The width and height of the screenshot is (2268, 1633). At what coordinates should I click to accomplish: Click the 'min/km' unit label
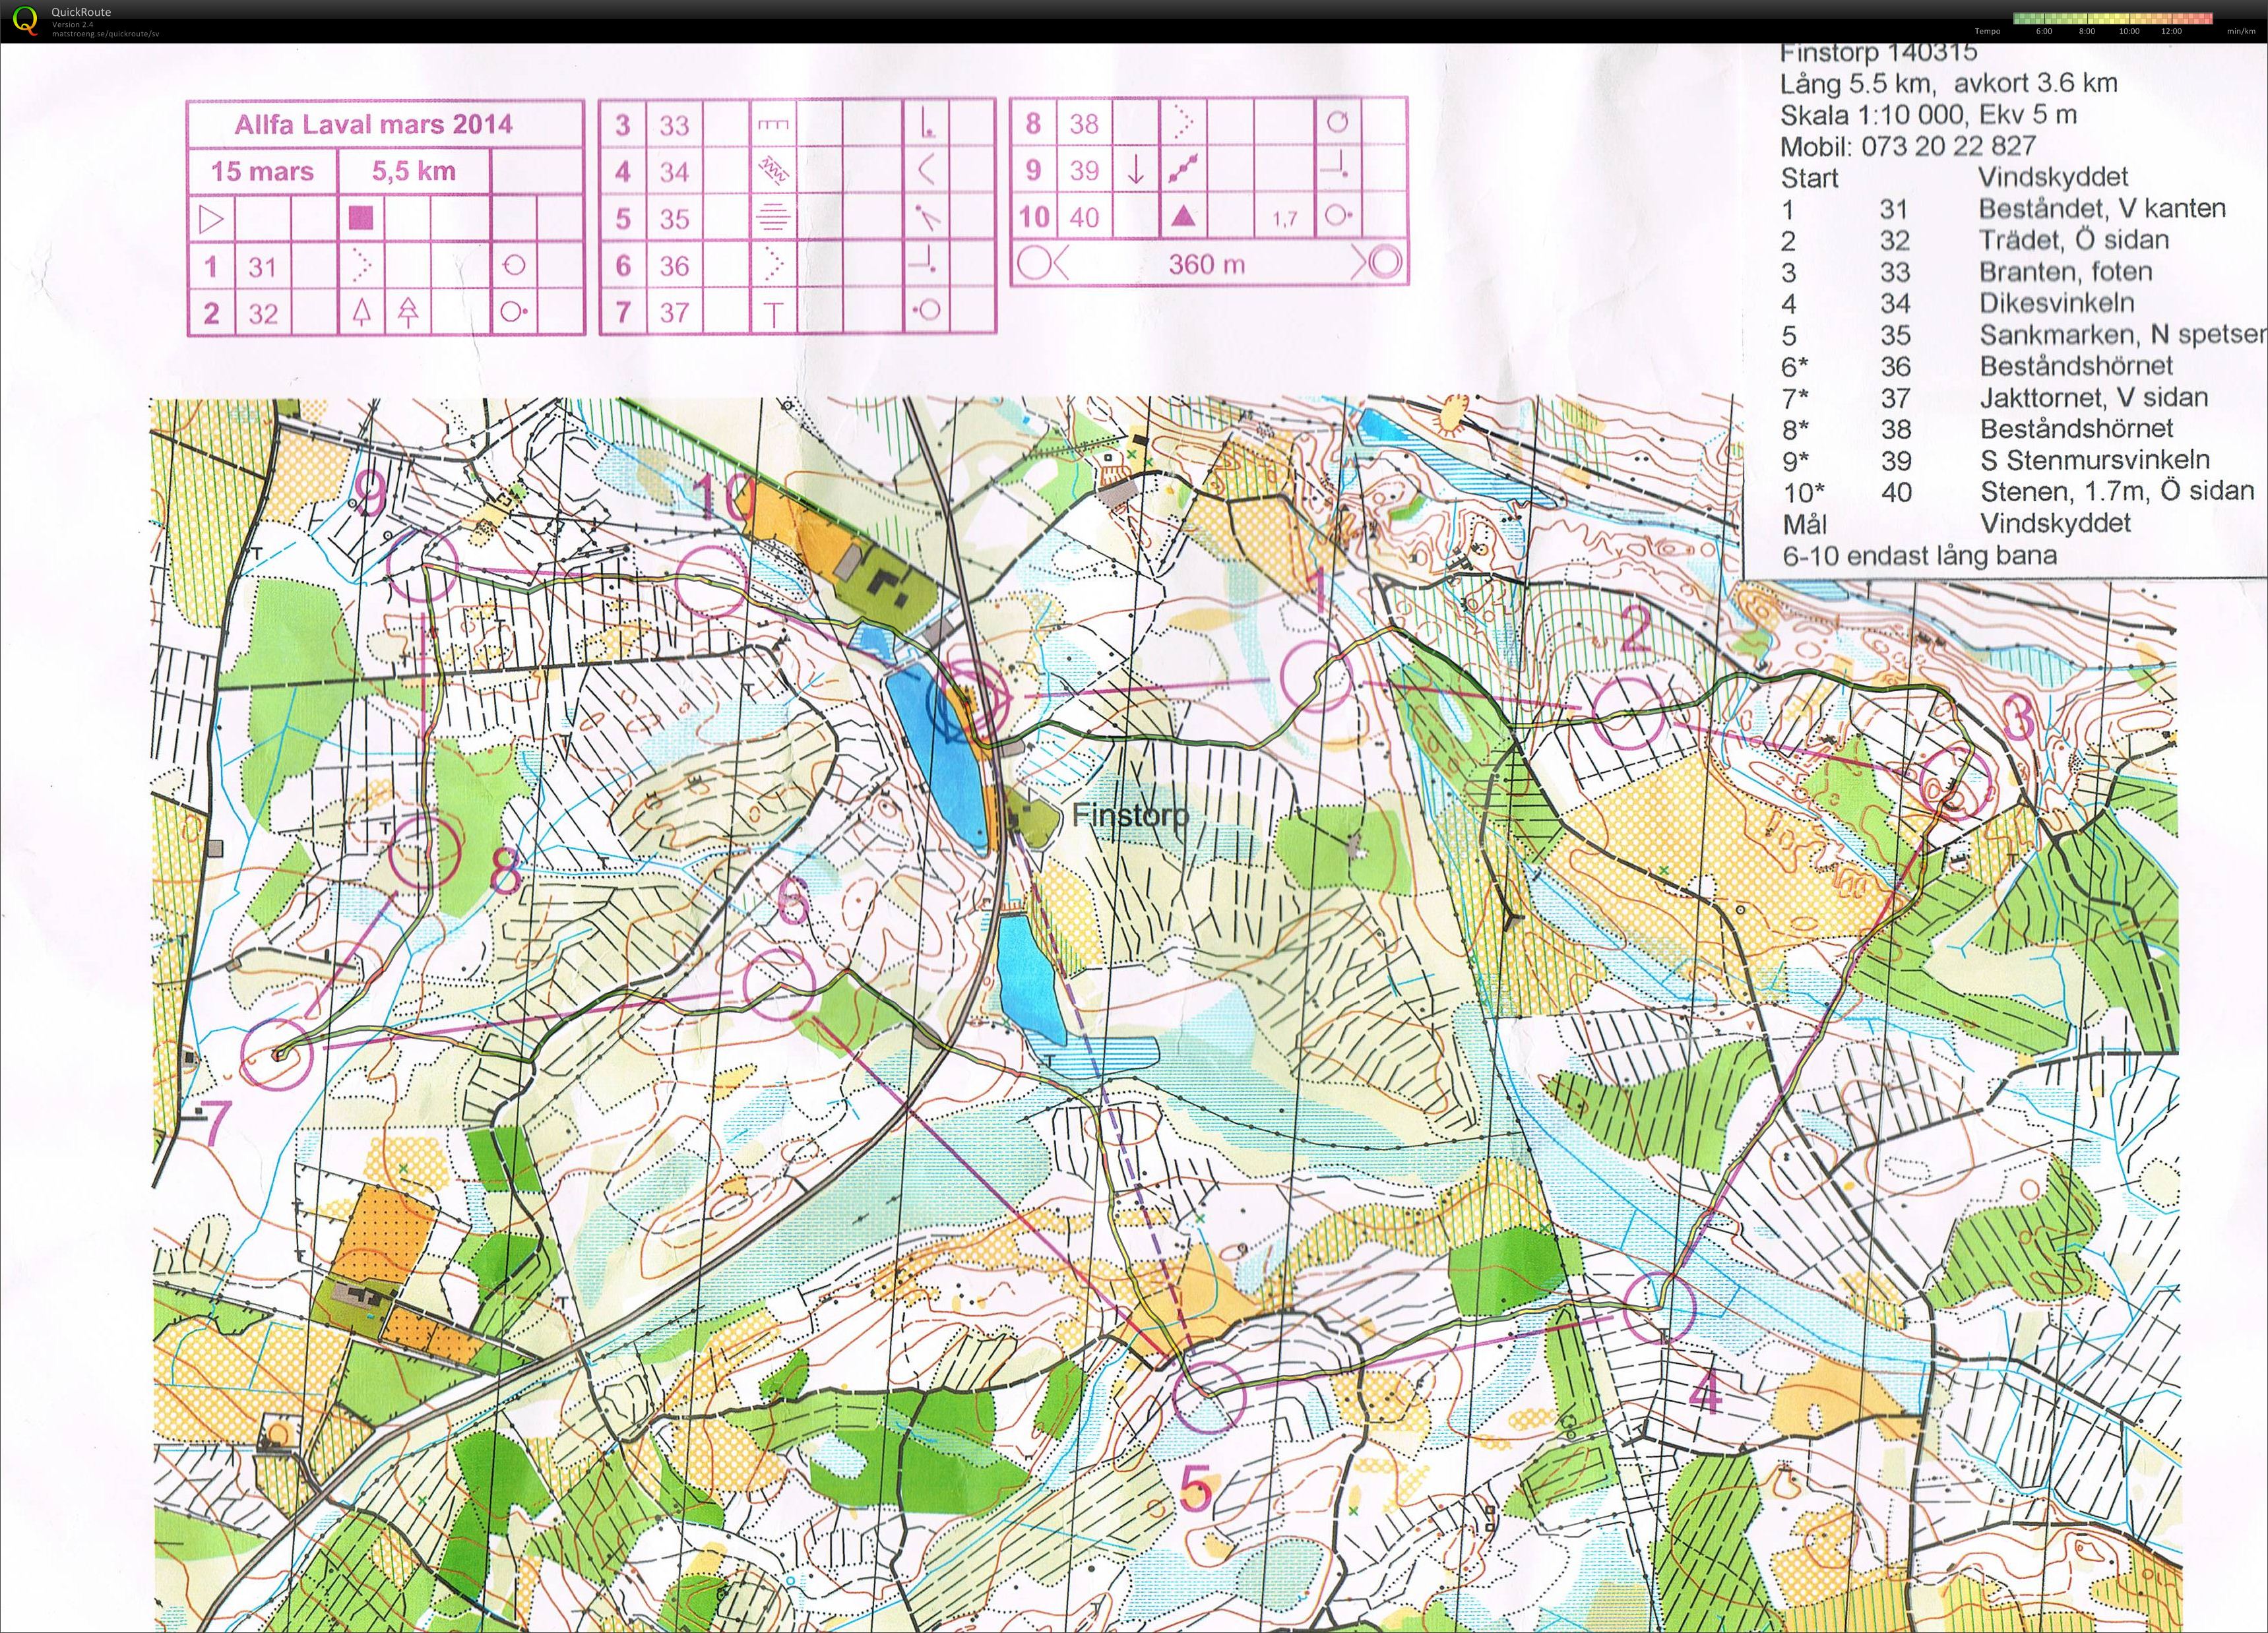(x=2240, y=31)
